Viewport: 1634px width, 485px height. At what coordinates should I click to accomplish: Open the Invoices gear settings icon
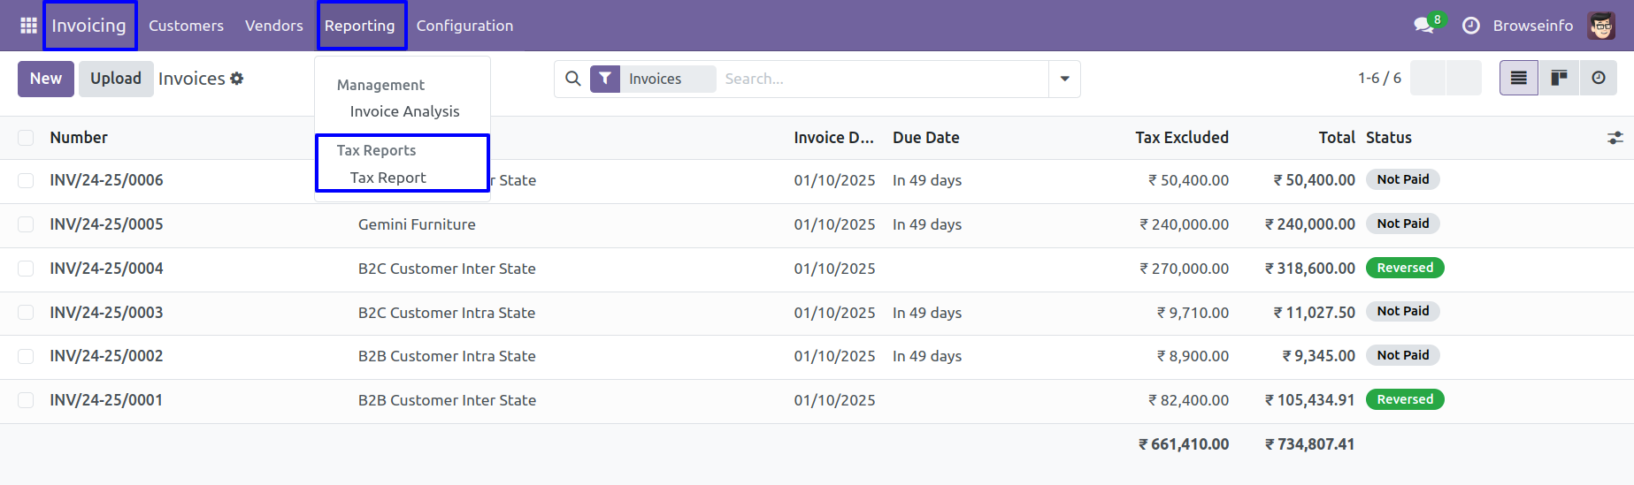coord(237,79)
